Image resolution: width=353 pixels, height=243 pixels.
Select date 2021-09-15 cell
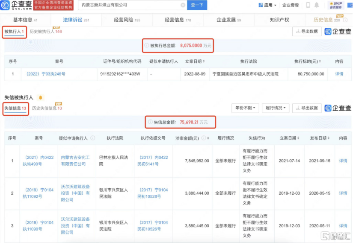(x=320, y=161)
